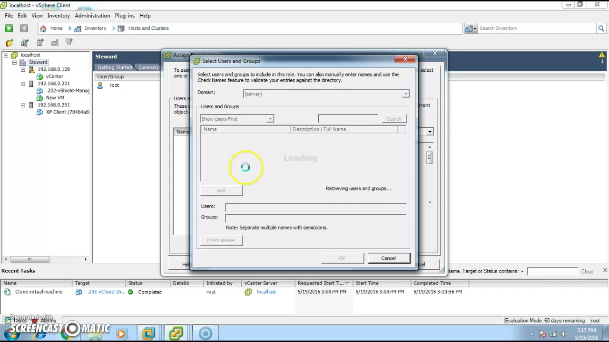Open the Inventory menu
The height and width of the screenshot is (342, 609).
[59, 16]
